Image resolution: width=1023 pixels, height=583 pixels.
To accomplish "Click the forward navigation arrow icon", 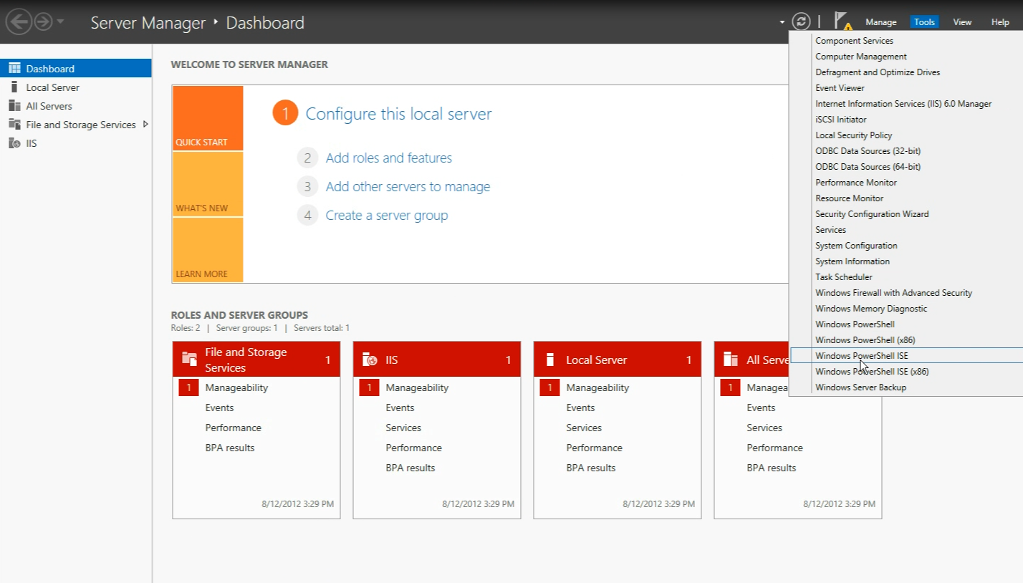I will coord(44,22).
